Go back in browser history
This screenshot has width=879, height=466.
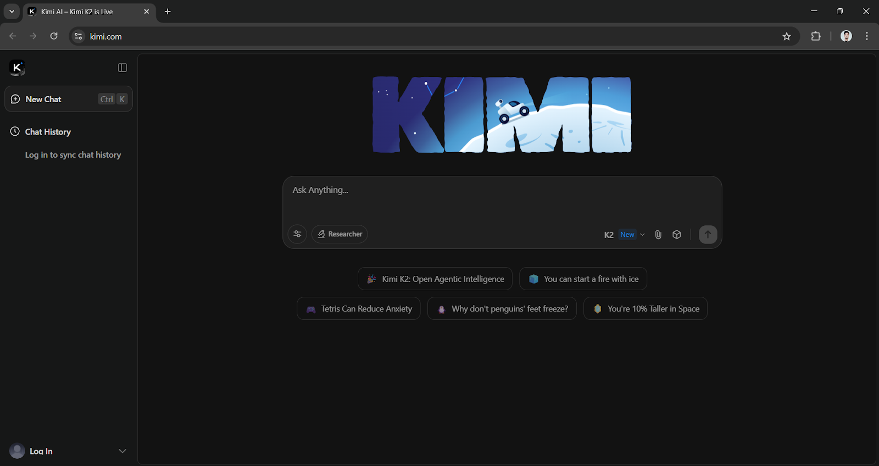(13, 36)
